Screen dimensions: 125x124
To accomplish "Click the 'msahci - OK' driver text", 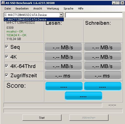I will click(x=15, y=31).
